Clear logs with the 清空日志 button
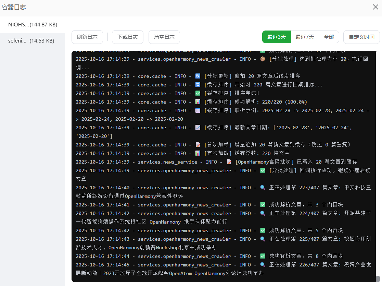 pos(164,37)
